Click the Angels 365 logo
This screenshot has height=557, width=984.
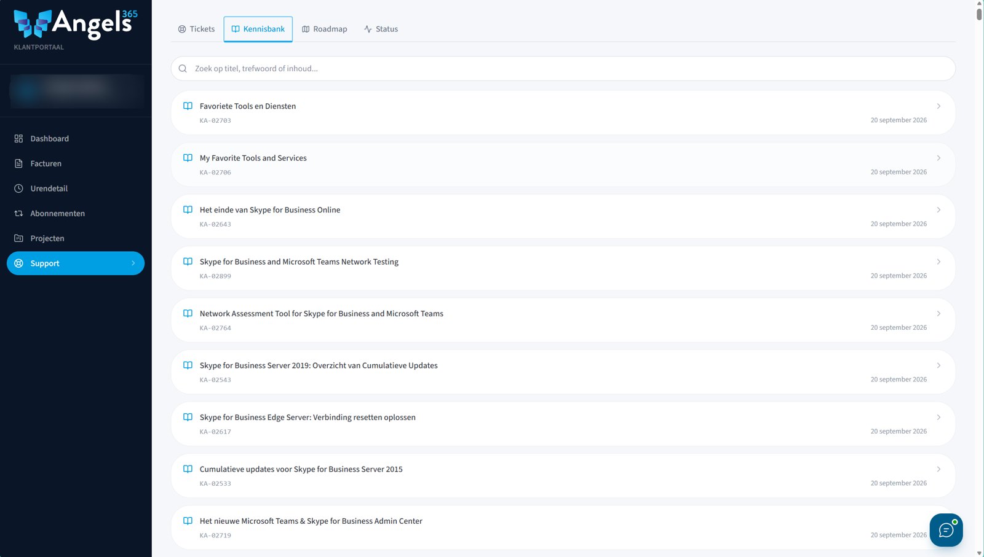(x=76, y=24)
